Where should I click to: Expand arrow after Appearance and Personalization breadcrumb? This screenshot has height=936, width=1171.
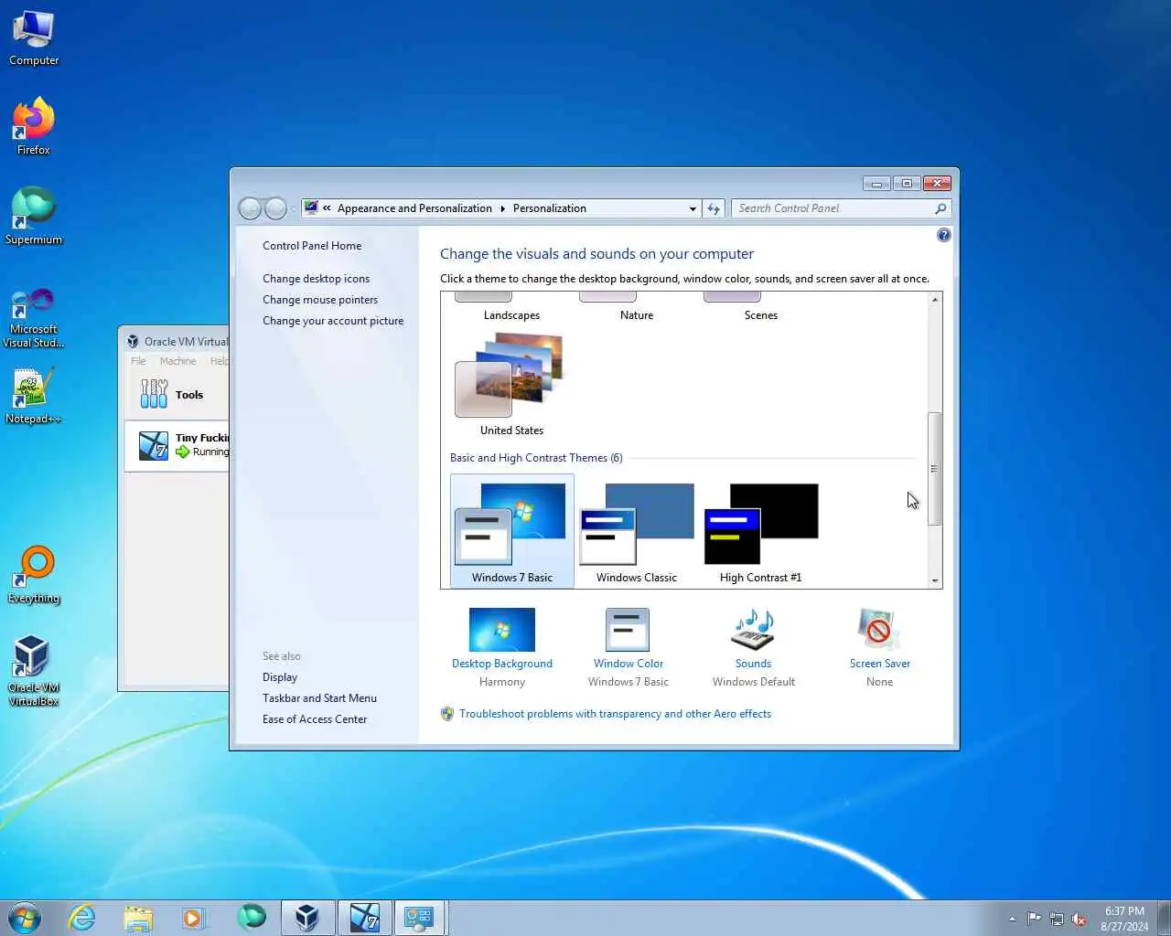click(502, 208)
